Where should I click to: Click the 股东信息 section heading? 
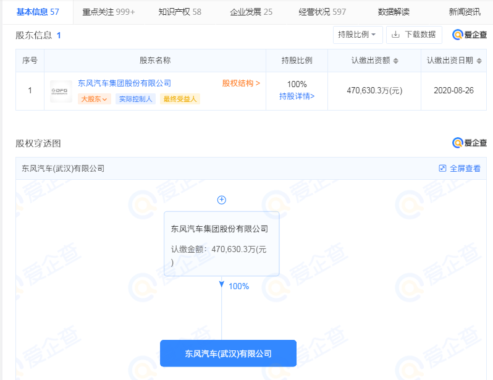(x=34, y=35)
